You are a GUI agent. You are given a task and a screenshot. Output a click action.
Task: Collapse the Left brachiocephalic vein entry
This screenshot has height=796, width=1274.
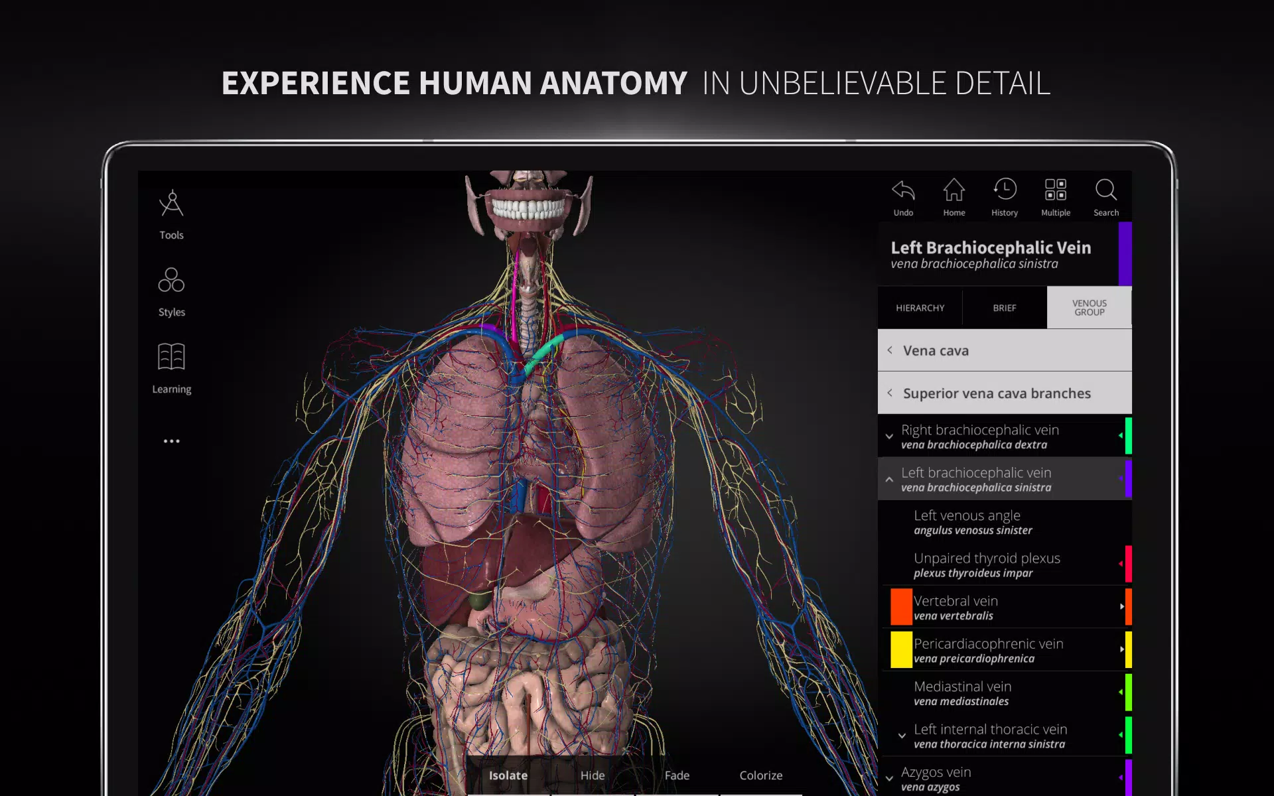(890, 478)
